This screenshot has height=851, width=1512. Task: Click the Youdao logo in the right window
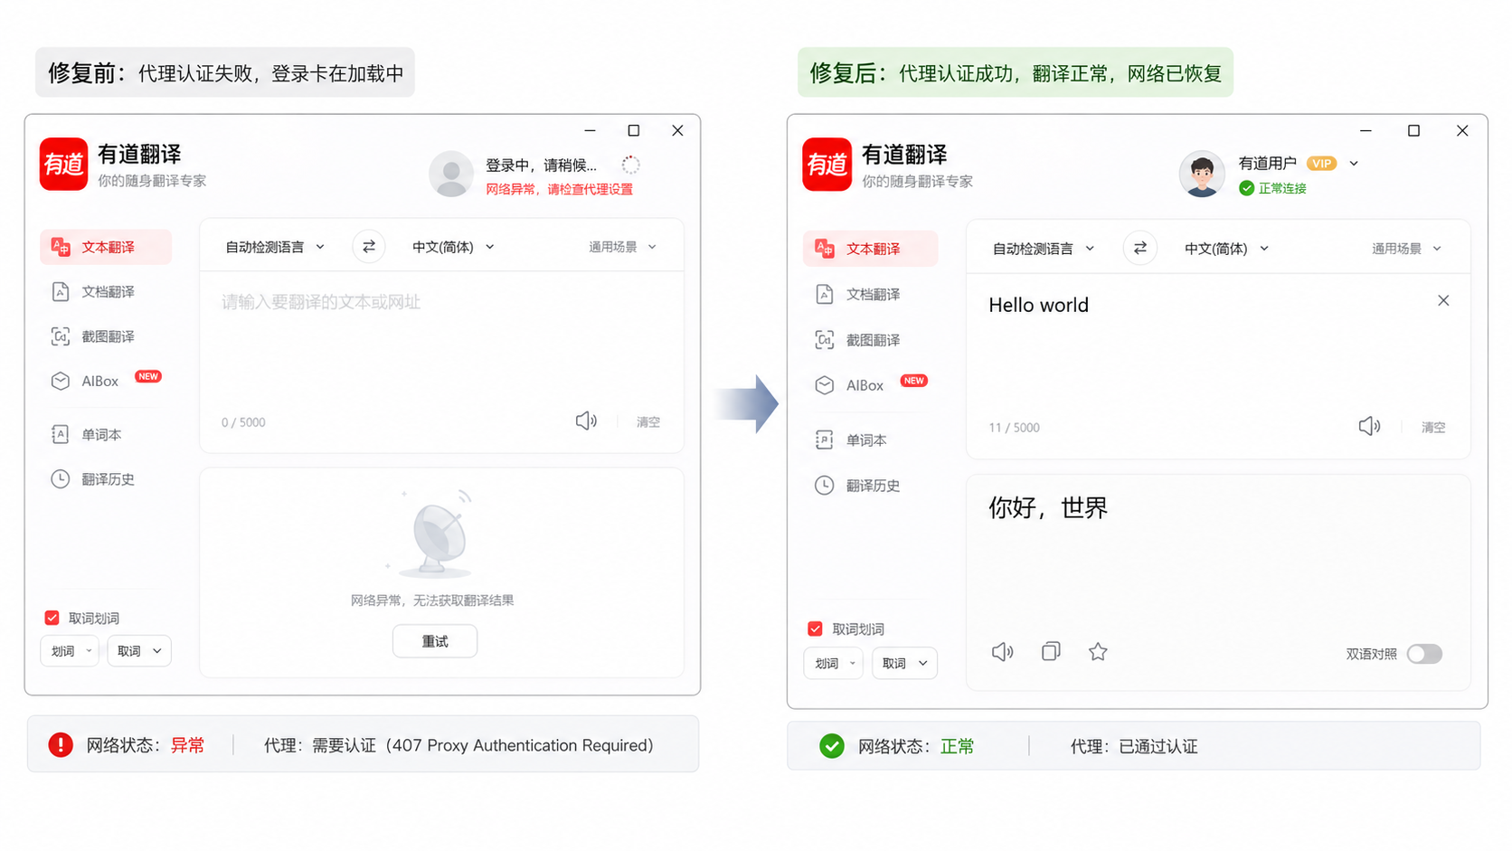click(x=827, y=165)
